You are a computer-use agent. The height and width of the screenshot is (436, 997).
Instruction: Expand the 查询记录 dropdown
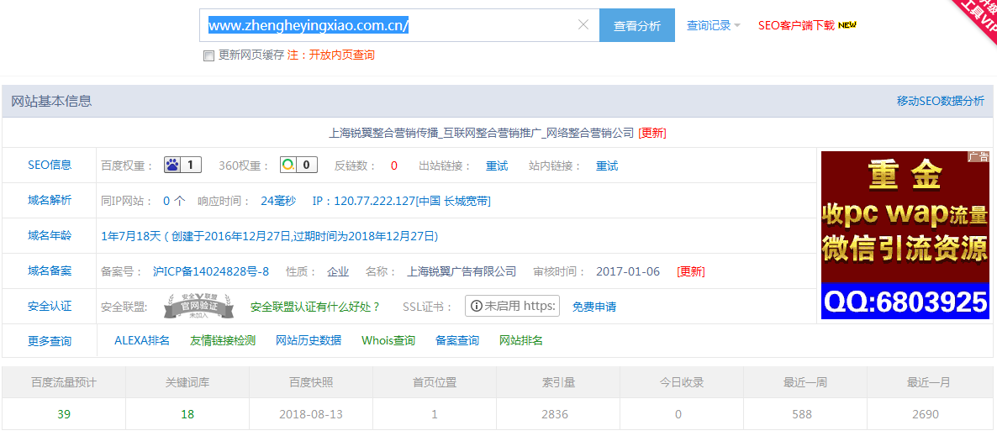(x=713, y=26)
